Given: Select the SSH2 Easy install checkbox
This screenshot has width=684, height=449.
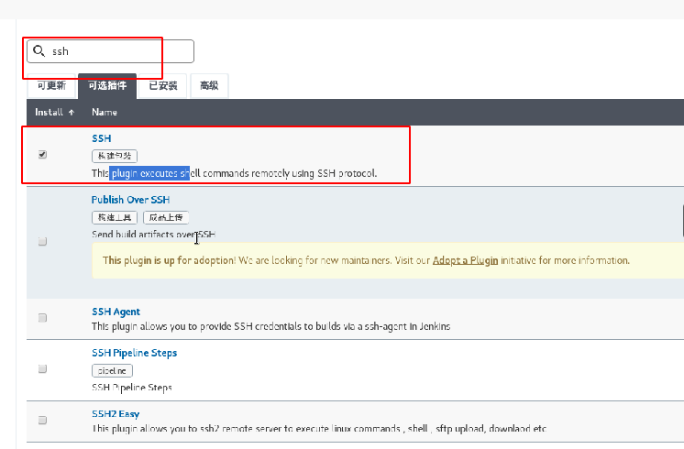Looking at the screenshot, I should (x=42, y=421).
